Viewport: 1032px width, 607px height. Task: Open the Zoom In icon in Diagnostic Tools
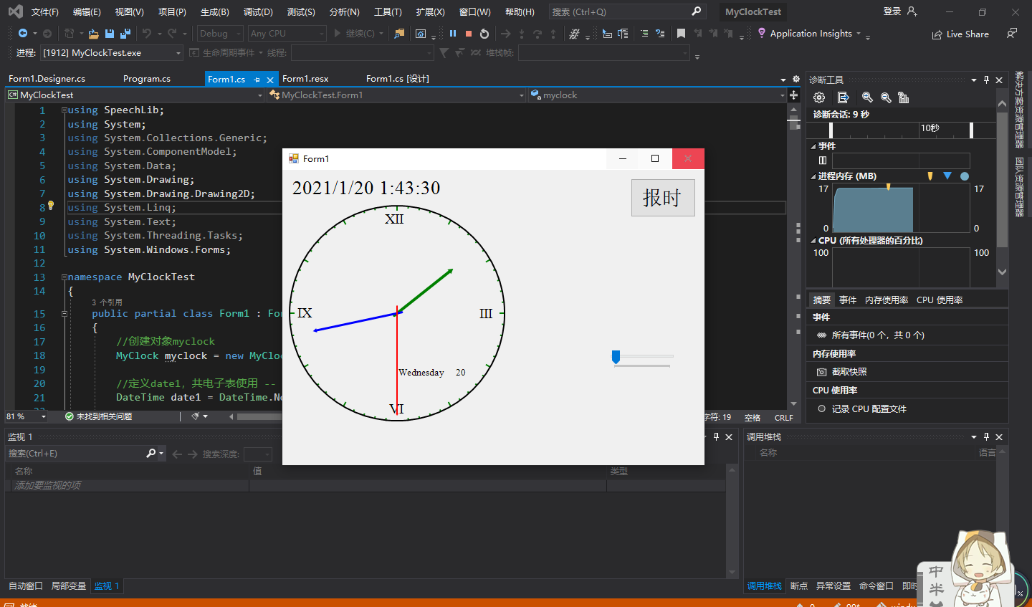click(x=868, y=97)
